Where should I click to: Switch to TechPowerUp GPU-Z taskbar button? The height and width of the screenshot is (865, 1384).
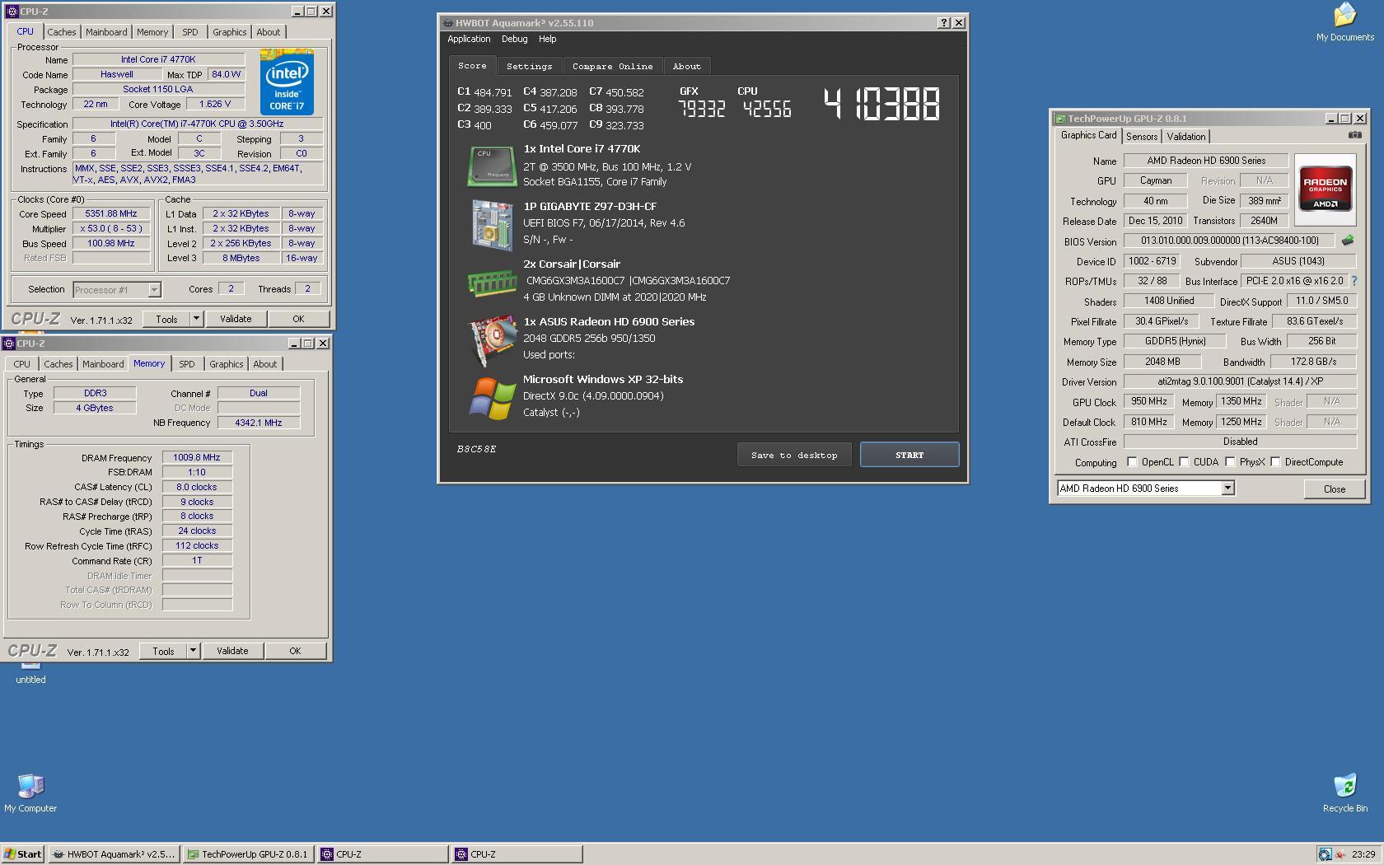pyautogui.click(x=248, y=854)
